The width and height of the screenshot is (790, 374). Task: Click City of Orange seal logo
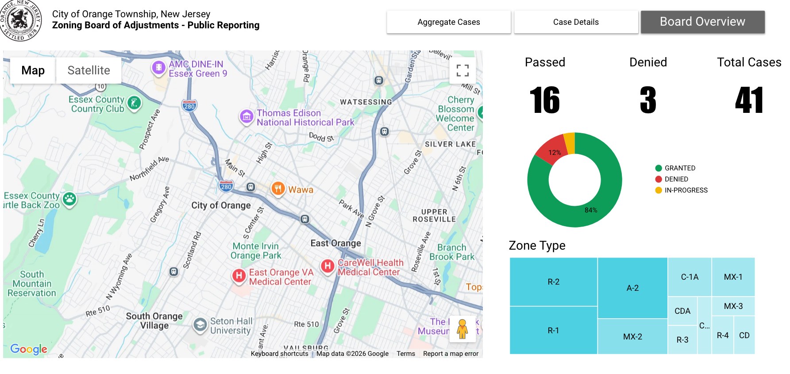point(20,21)
